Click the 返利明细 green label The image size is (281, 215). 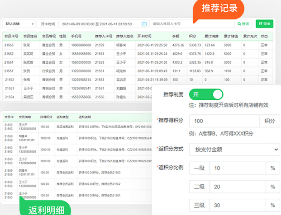(x=45, y=210)
